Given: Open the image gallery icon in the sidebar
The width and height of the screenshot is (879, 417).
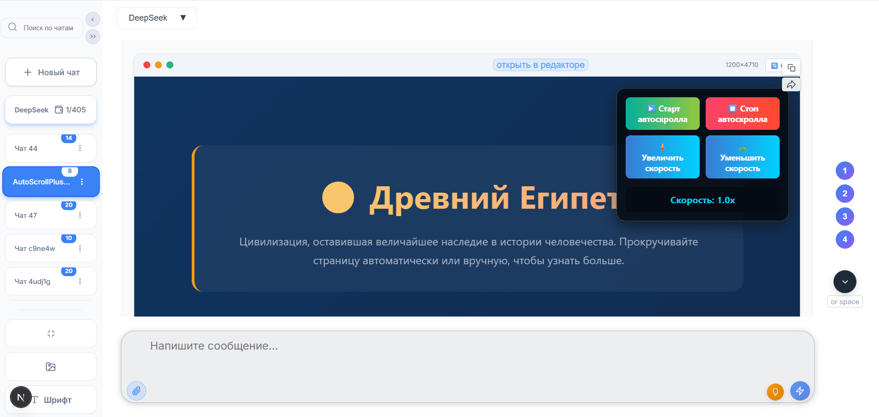Looking at the screenshot, I should point(51,367).
